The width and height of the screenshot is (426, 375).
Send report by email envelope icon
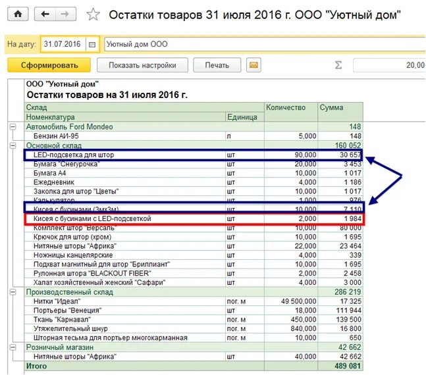tap(253, 65)
